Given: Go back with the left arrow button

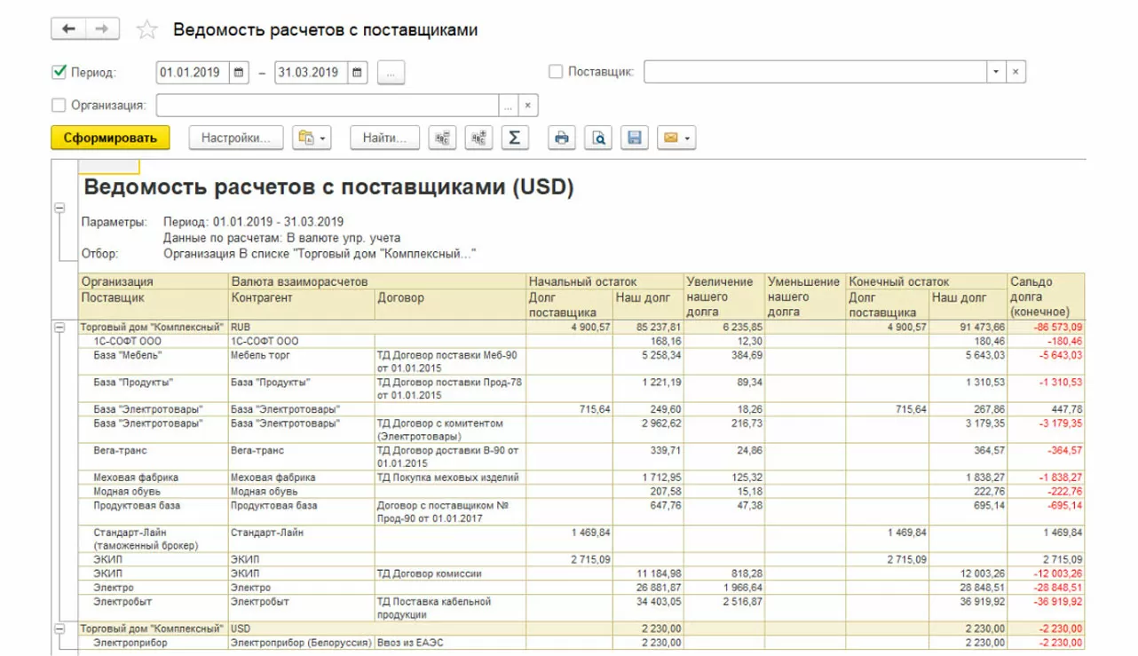Looking at the screenshot, I should coord(69,29).
